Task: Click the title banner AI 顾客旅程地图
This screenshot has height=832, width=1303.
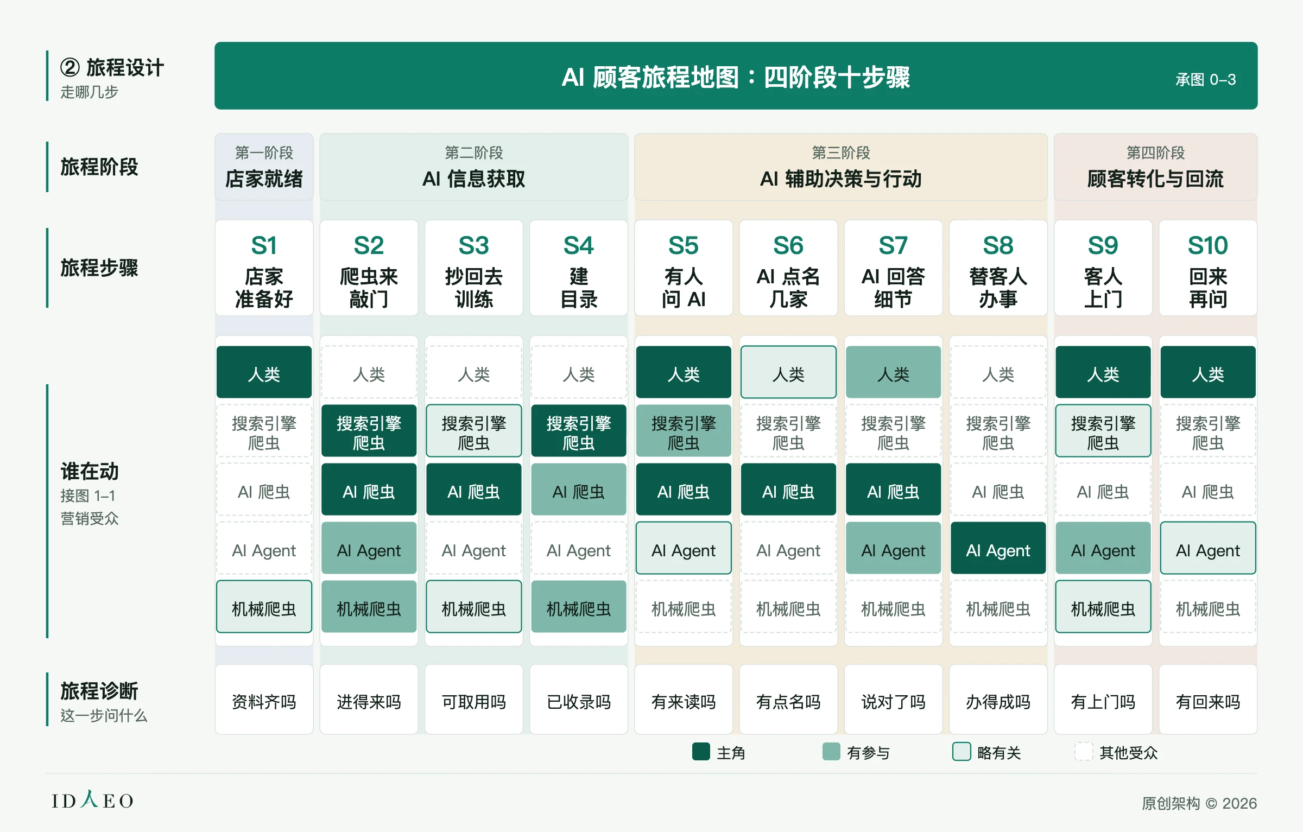Action: point(736,76)
